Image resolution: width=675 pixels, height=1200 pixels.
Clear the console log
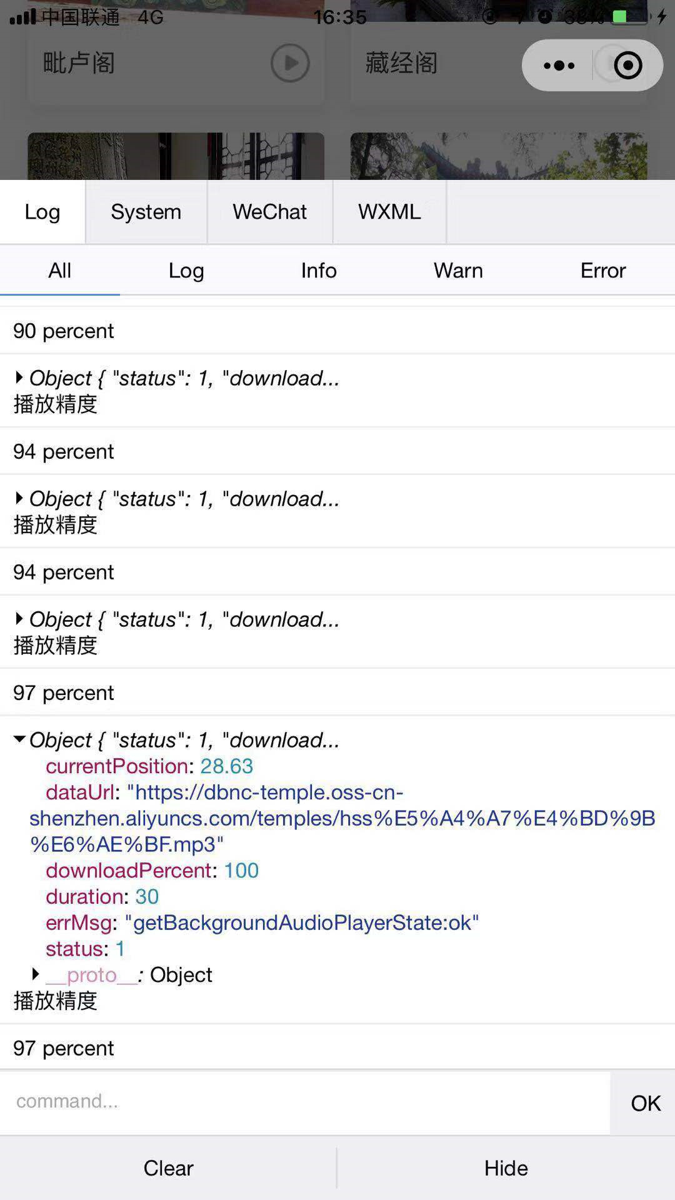pos(168,1167)
